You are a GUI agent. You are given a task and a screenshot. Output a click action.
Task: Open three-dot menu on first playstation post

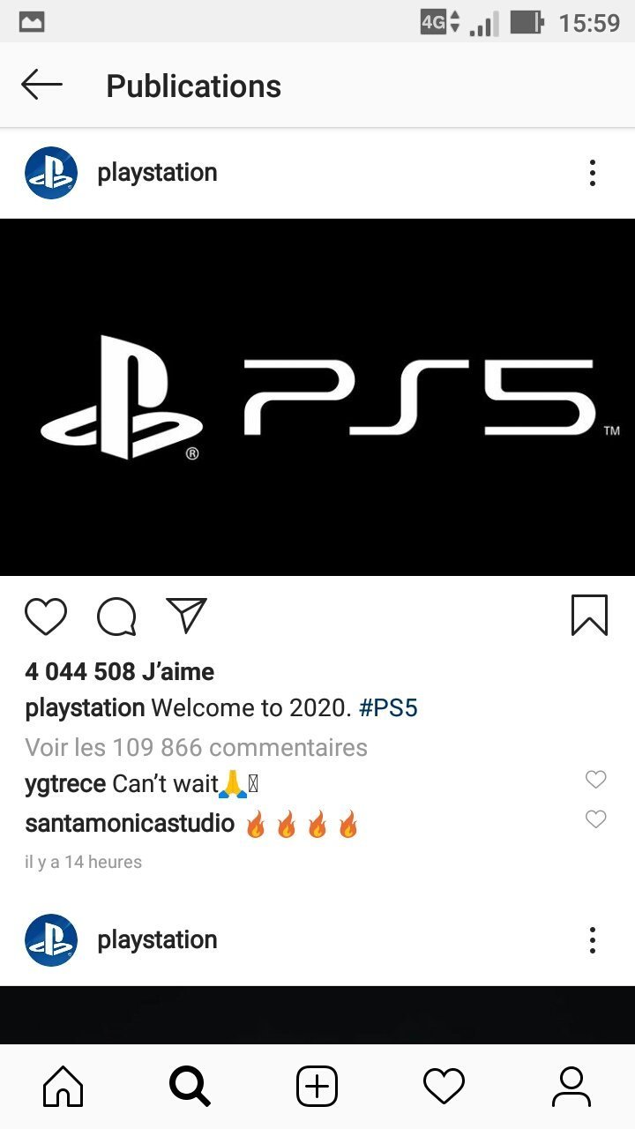click(593, 173)
